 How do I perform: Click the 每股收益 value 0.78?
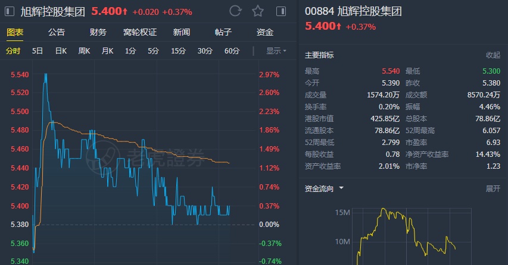click(392, 154)
